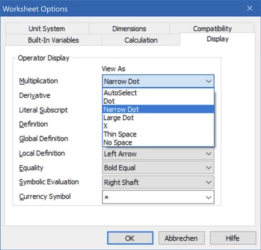Select Narrow Dot in the list
The image size is (261, 250).
click(158, 110)
